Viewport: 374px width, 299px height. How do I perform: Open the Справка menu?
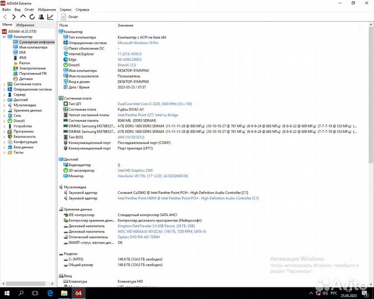tap(83, 9)
